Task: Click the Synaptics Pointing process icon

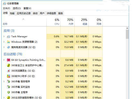Action: (x=8, y=60)
